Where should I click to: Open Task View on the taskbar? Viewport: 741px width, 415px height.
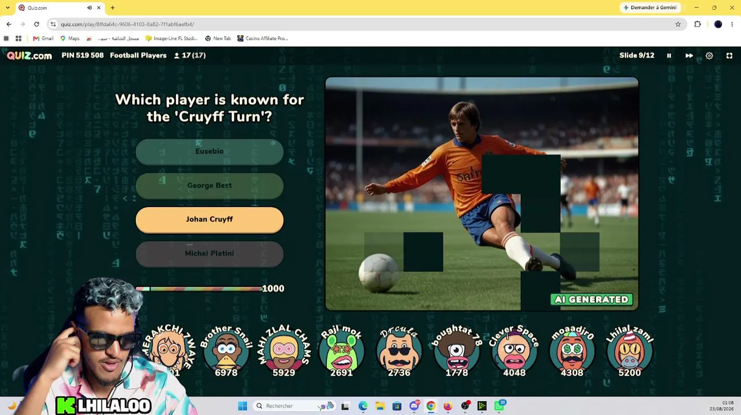pos(345,406)
